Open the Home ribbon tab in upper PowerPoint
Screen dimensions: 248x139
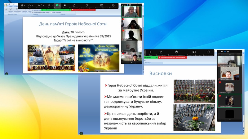11,6
